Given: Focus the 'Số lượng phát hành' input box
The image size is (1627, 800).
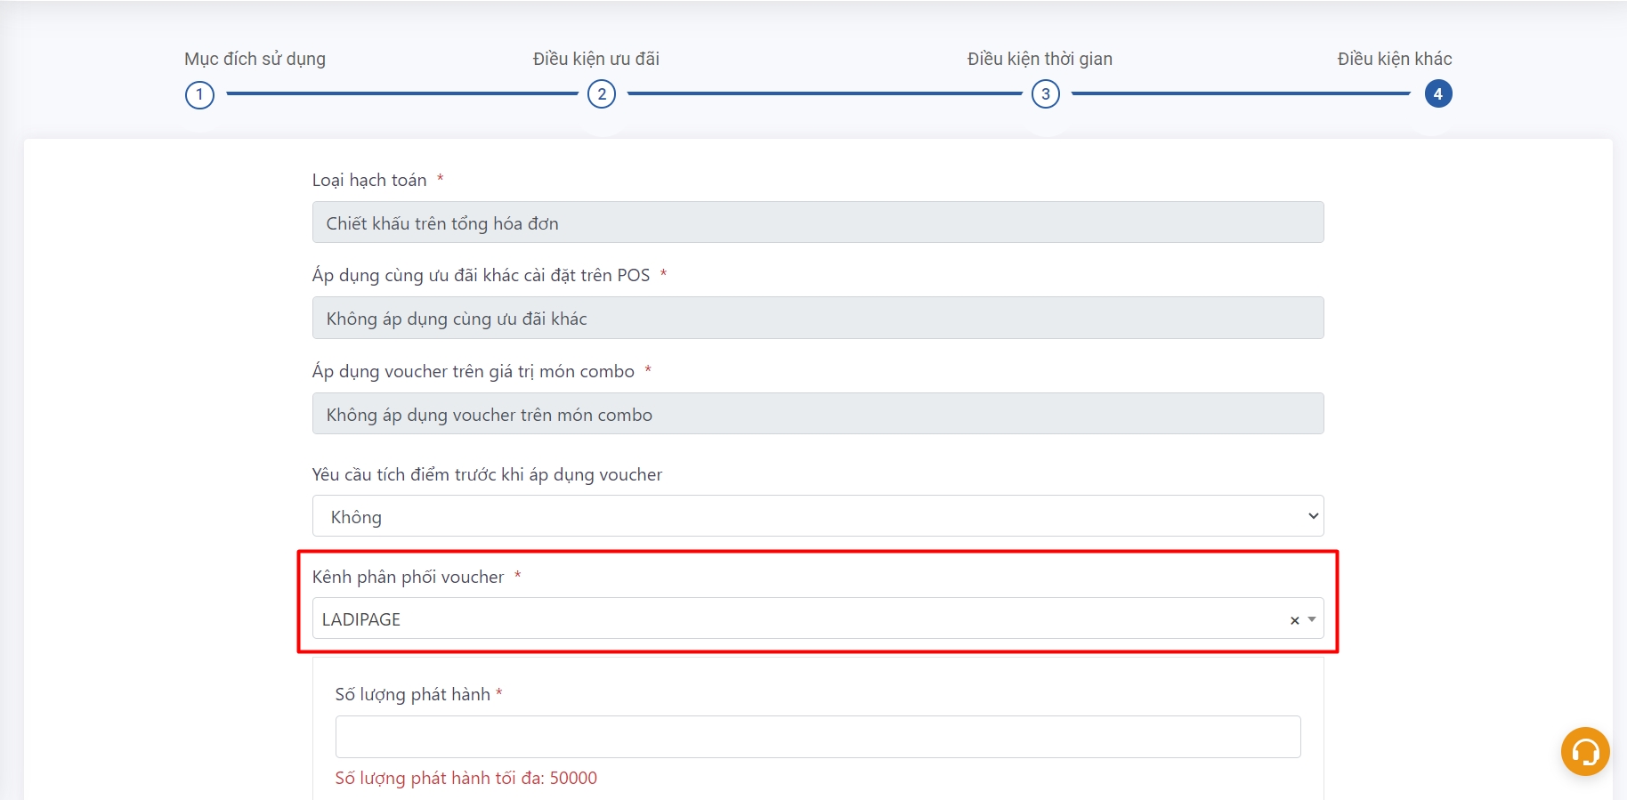Looking at the screenshot, I should pos(817,737).
